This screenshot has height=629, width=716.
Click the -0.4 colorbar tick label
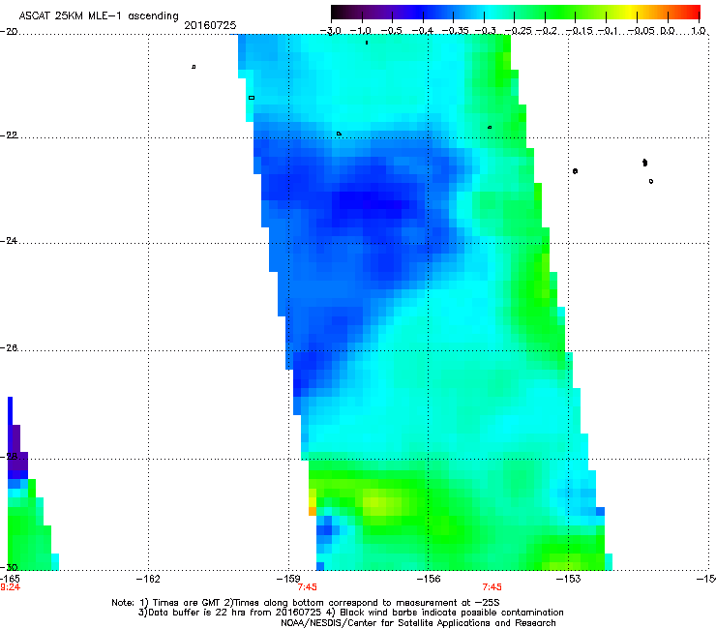tap(423, 31)
